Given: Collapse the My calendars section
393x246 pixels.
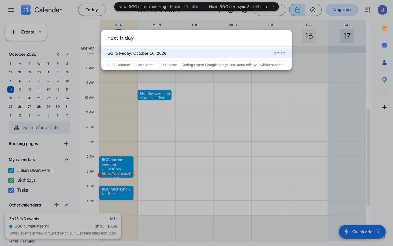Looking at the screenshot, I should tap(67, 160).
